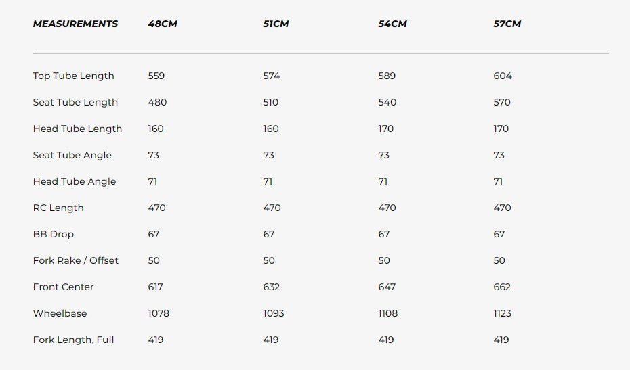
Task: Click the Wheelbase row label
Action: point(60,313)
